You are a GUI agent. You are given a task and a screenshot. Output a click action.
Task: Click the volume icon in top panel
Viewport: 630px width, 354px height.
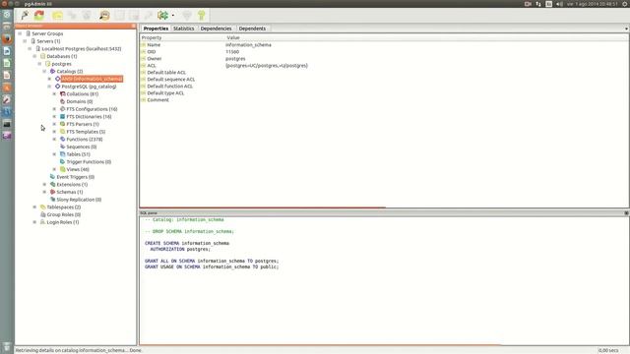559,4
